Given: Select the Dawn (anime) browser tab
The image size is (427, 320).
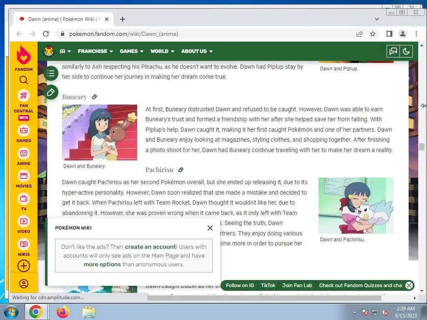Looking at the screenshot, I should [63, 19].
